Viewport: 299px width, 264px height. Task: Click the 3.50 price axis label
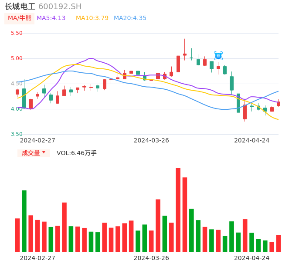point(17,134)
